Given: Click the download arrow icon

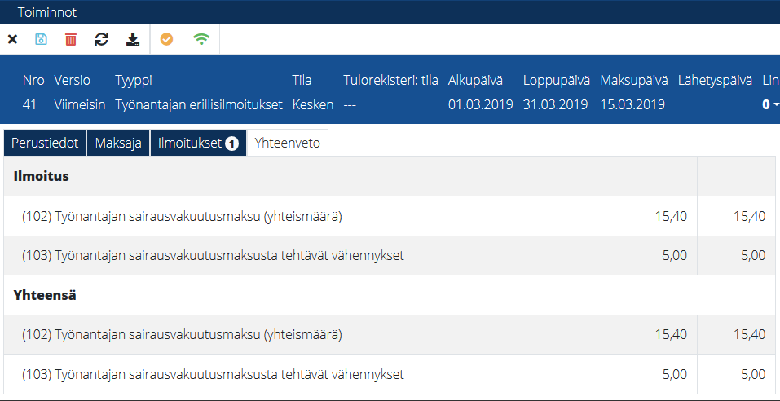Looking at the screenshot, I should point(132,39).
